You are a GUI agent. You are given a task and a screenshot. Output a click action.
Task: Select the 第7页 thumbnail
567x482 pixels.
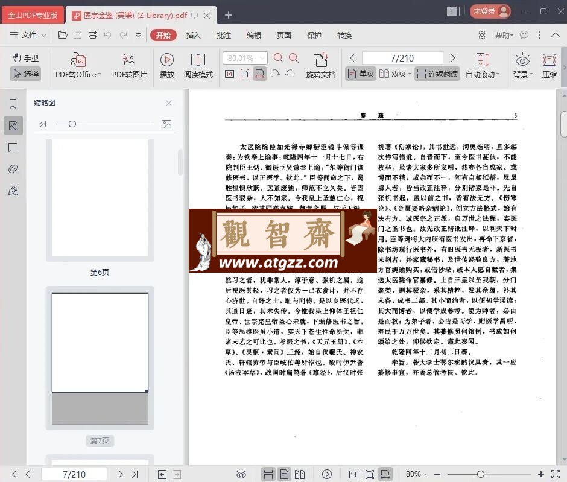point(100,358)
